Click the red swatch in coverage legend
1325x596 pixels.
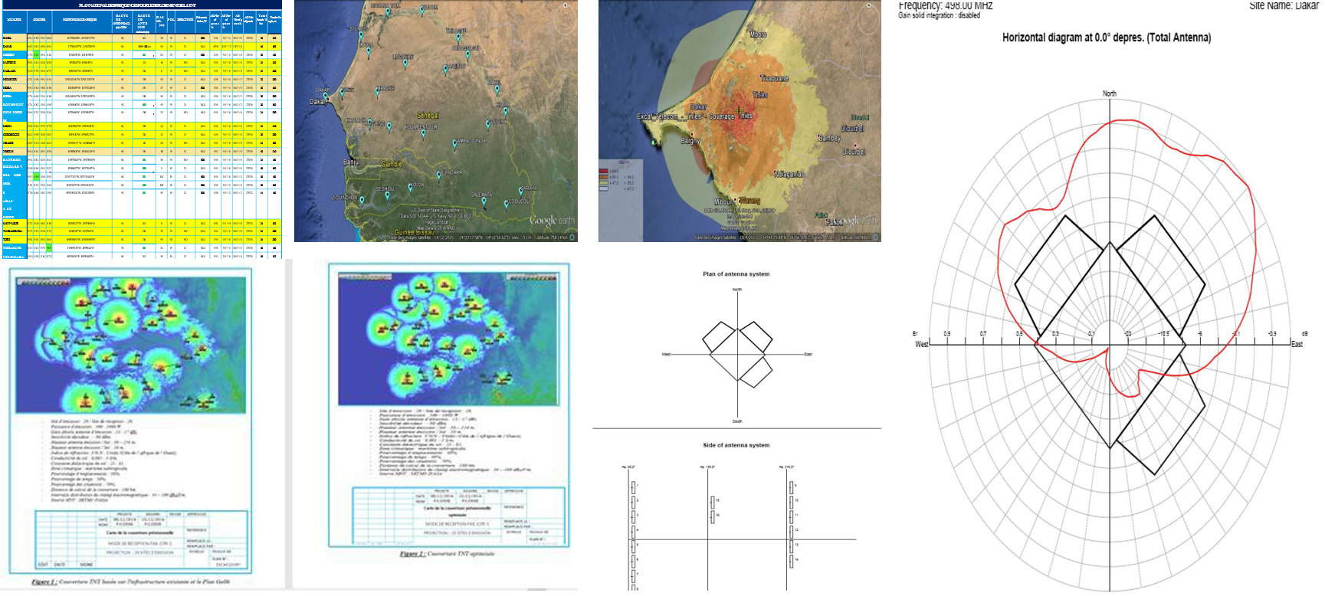603,171
